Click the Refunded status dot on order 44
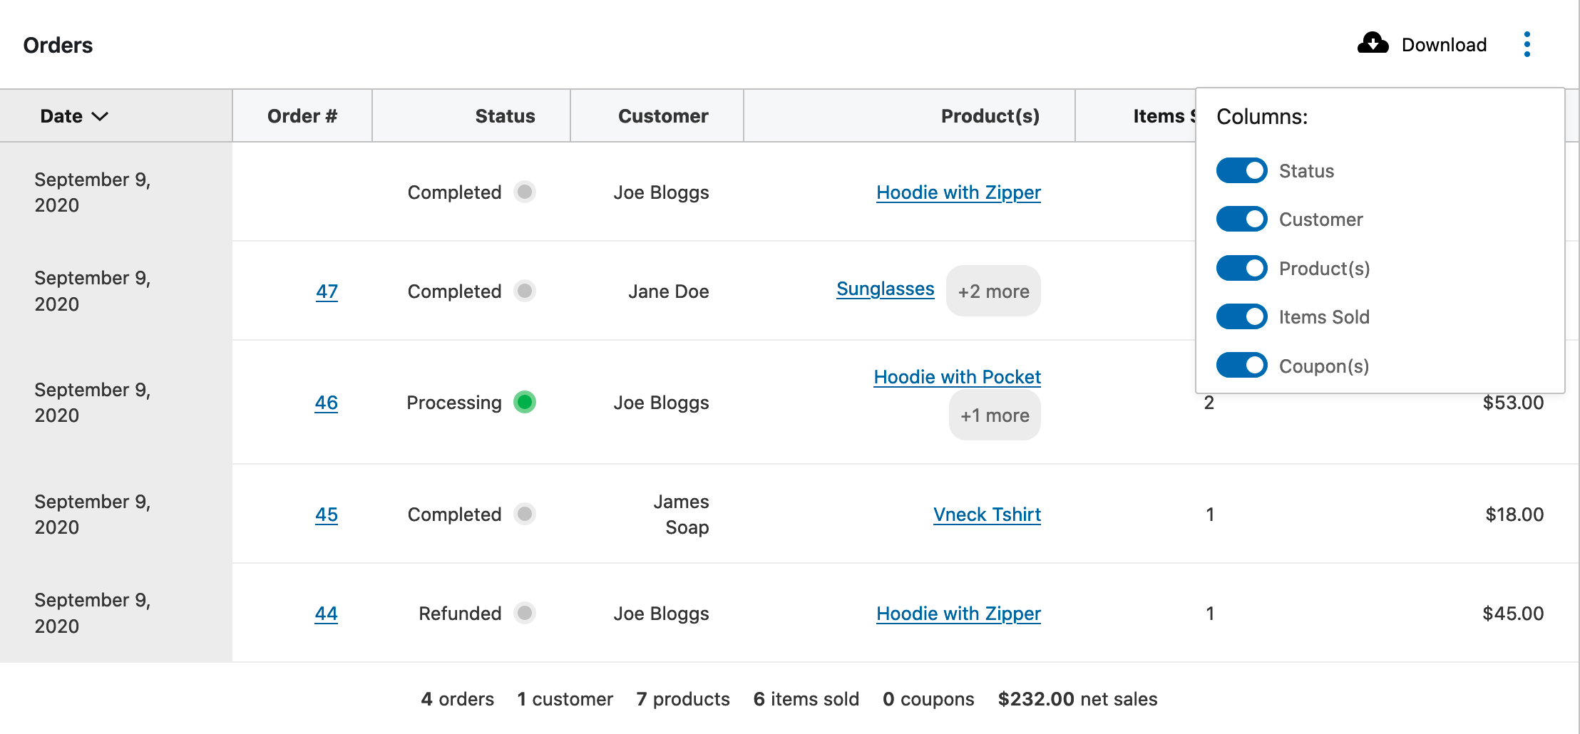This screenshot has height=734, width=1580. (525, 613)
